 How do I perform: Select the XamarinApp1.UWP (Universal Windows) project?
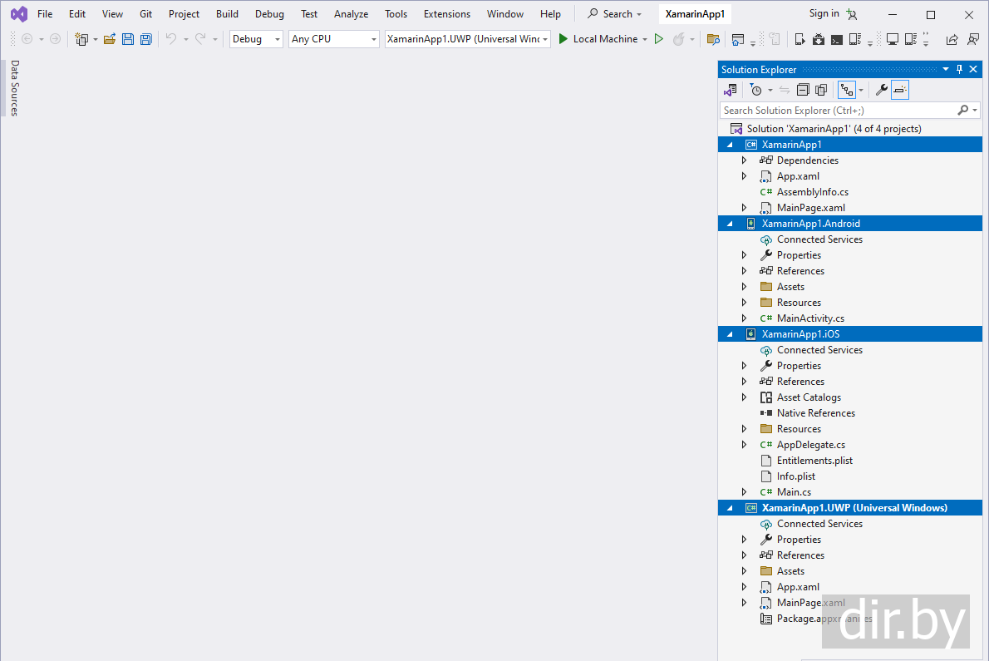[x=850, y=508]
